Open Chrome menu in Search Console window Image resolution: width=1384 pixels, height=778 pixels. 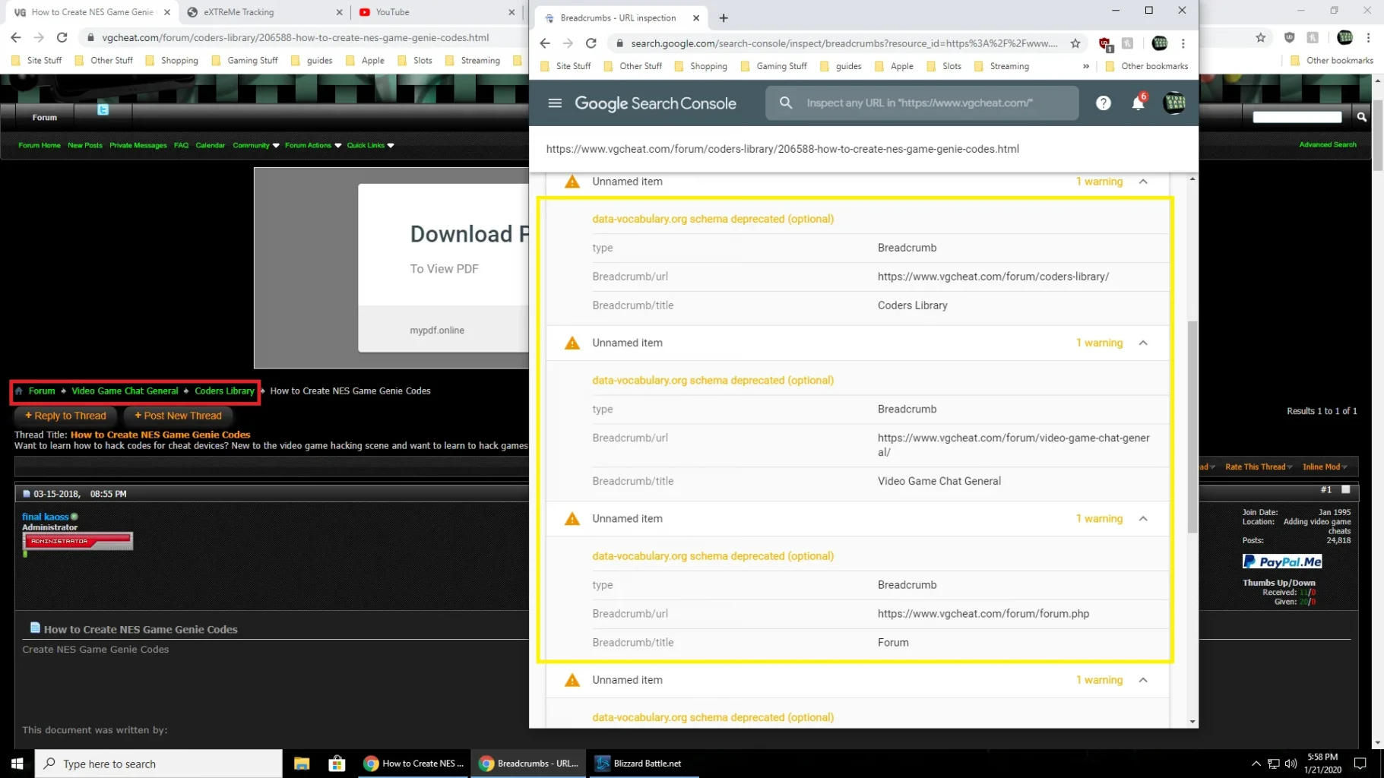tap(1183, 43)
